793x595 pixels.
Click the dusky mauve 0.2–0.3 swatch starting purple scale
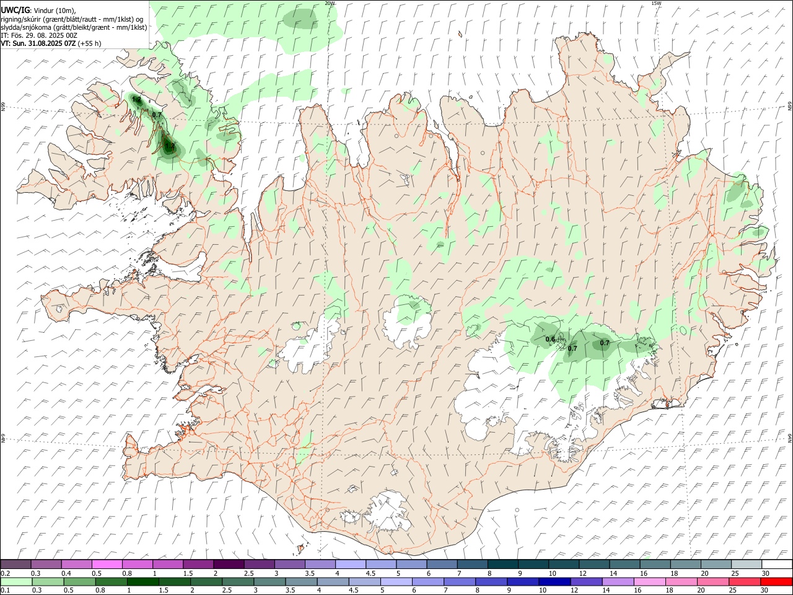[x=15, y=565]
